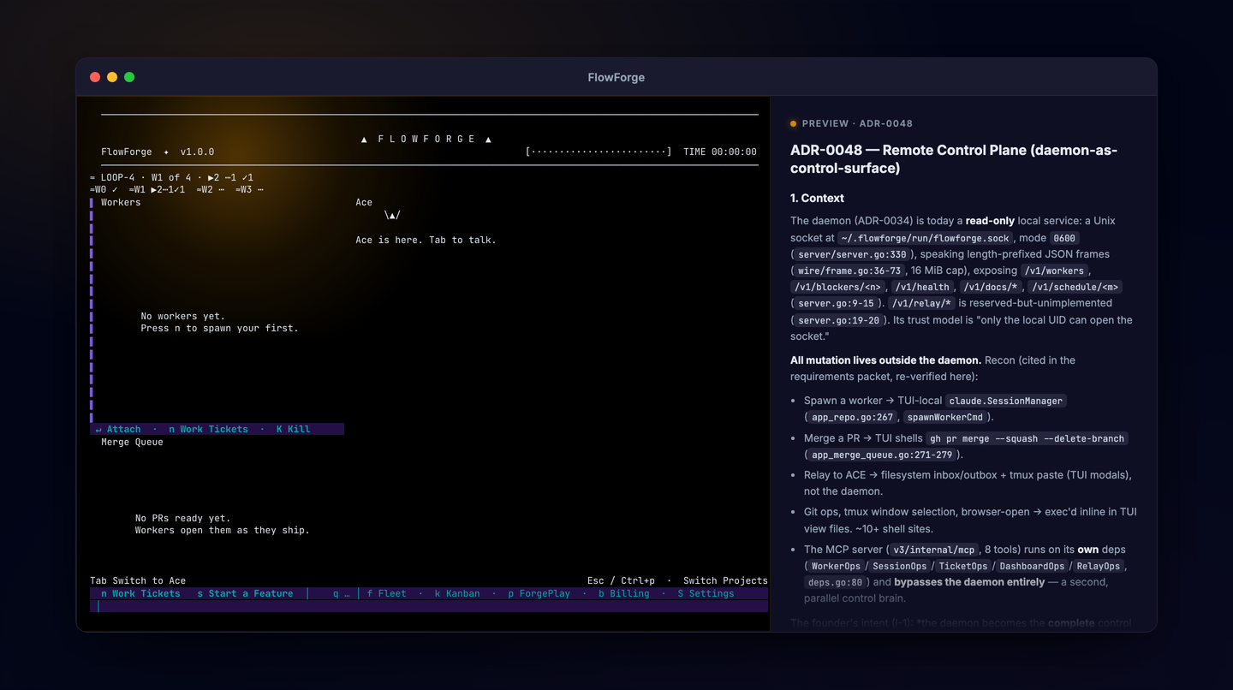The image size is (1233, 690).
Task: Click Work Tickets next to Attach
Action: click(208, 429)
